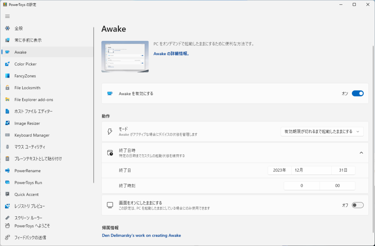This screenshot has width=375, height=246.
Task: Click the sidebar navigation scrollbar
Action: (x=94, y=105)
